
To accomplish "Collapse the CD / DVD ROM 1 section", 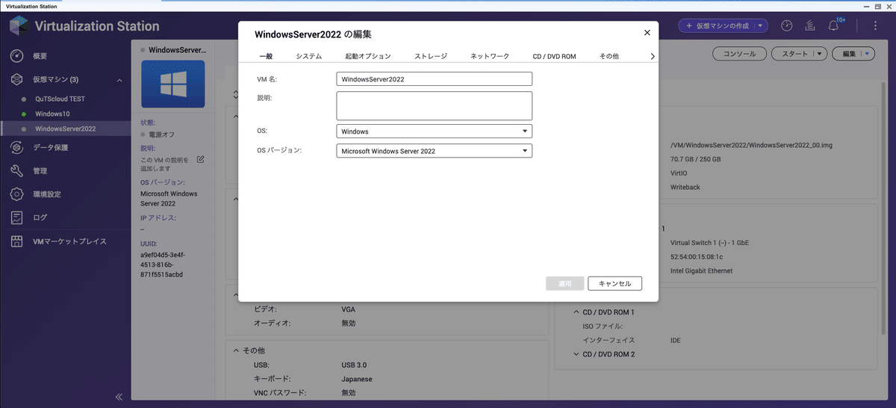I will pos(576,312).
